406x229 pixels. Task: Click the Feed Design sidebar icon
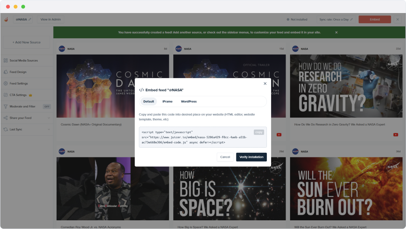click(x=6, y=72)
